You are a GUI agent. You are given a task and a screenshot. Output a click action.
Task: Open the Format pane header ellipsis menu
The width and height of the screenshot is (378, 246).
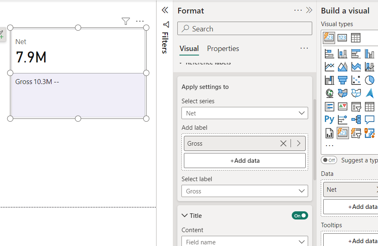(x=298, y=10)
